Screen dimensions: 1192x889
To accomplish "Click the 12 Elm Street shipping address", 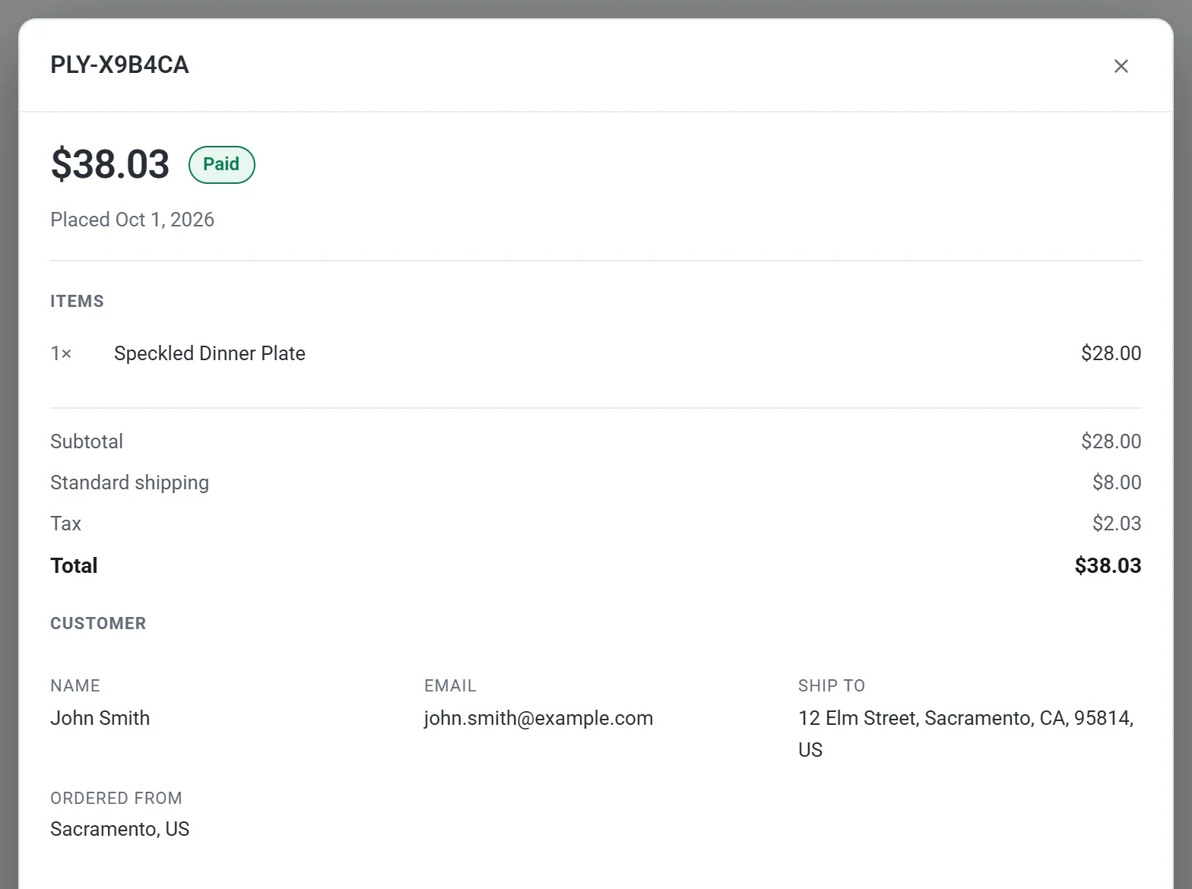I will click(965, 734).
